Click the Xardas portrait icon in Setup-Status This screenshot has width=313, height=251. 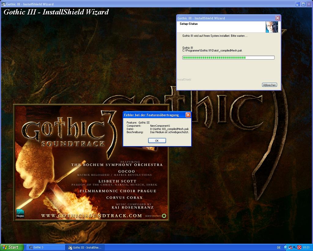(272, 27)
